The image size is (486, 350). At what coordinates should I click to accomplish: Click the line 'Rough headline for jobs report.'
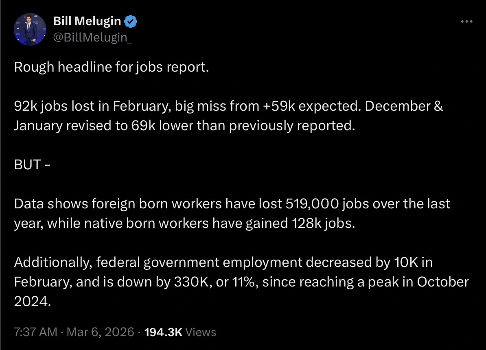(112, 67)
